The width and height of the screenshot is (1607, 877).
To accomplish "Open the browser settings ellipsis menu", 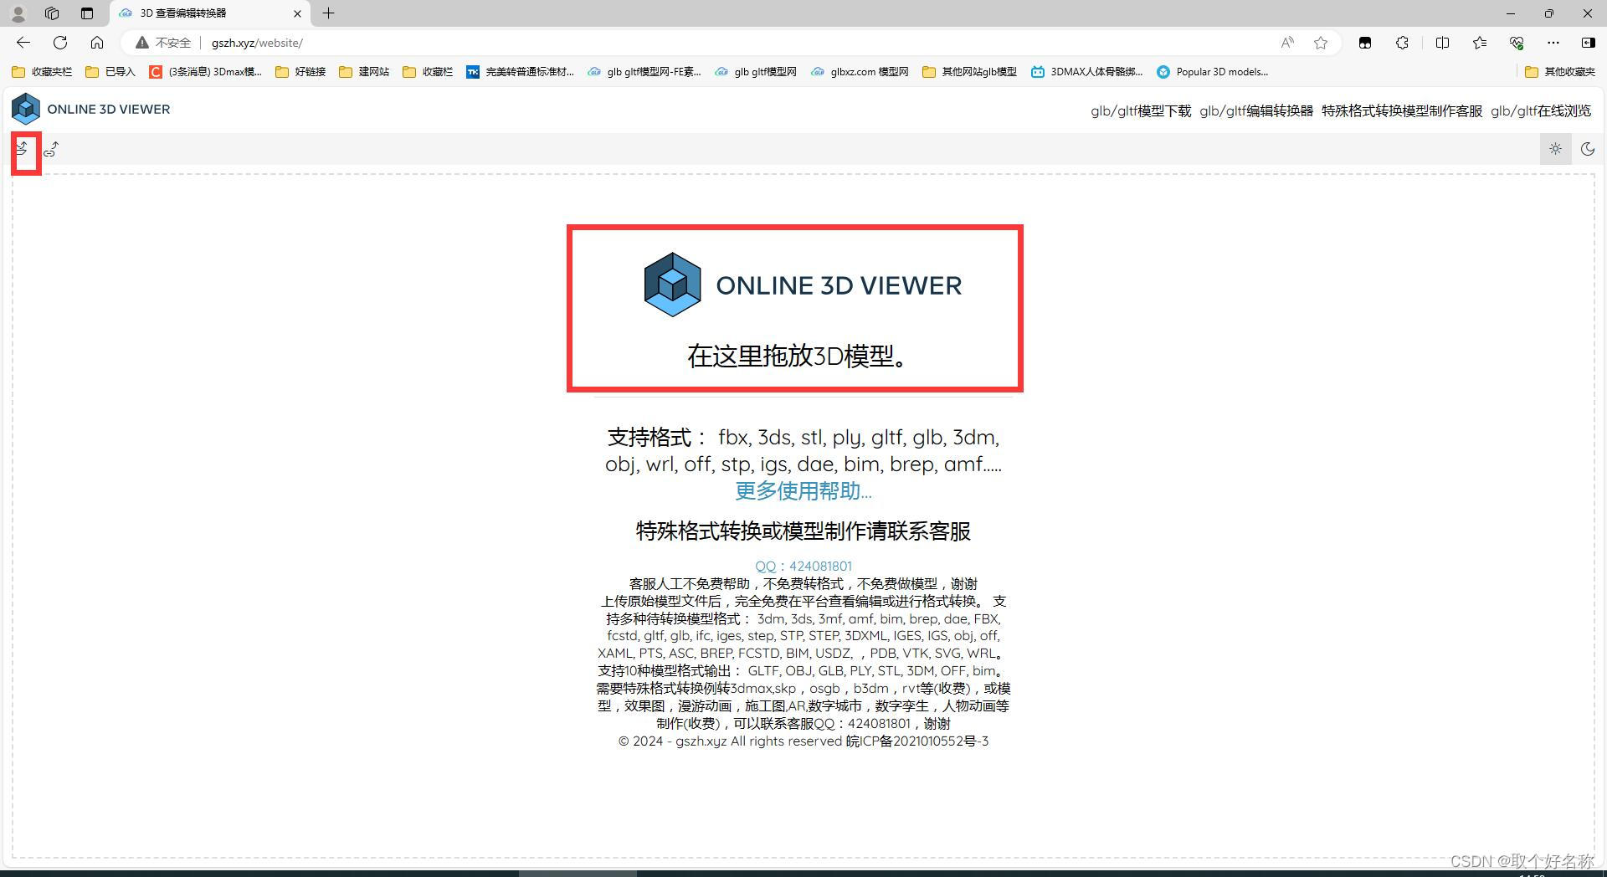I will click(x=1553, y=43).
